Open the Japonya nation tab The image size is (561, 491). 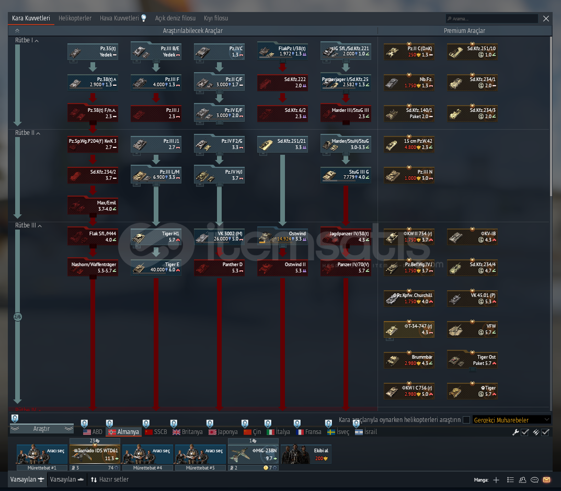click(223, 432)
